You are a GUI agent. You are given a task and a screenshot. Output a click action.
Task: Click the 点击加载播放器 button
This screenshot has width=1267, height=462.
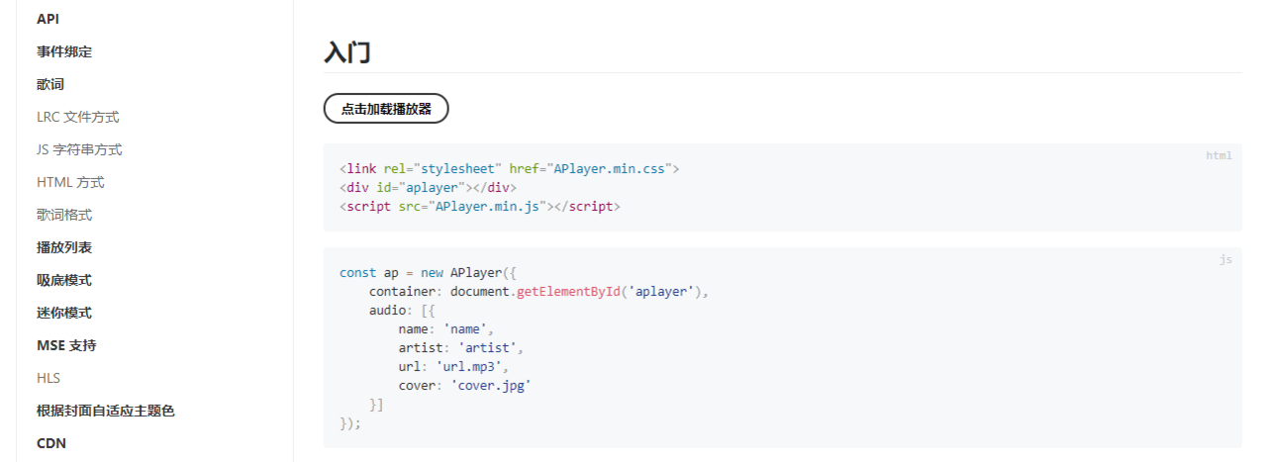[x=386, y=109]
